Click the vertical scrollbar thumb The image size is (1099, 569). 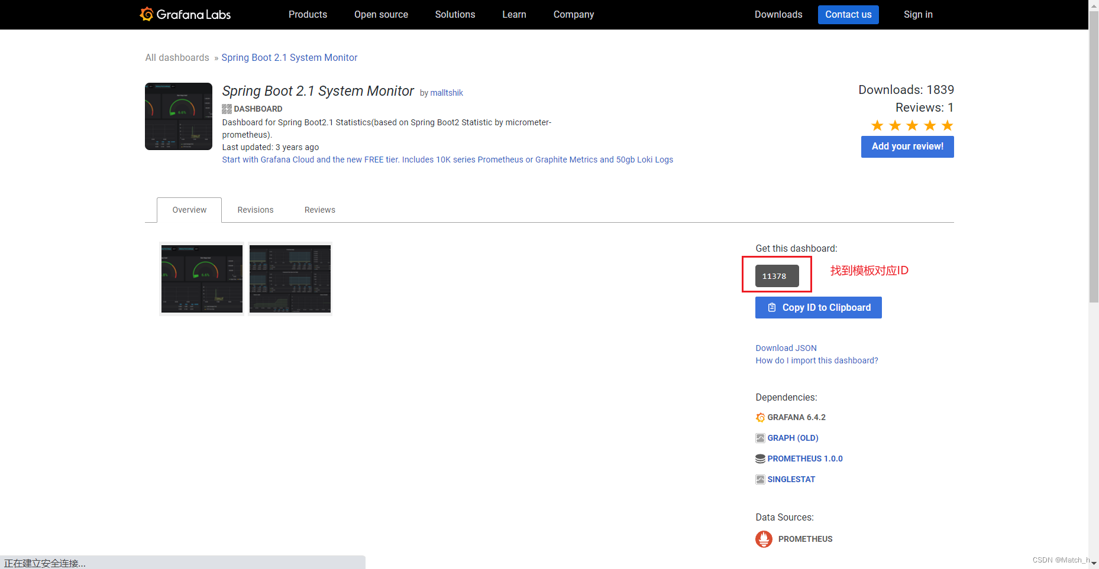(x=1094, y=157)
